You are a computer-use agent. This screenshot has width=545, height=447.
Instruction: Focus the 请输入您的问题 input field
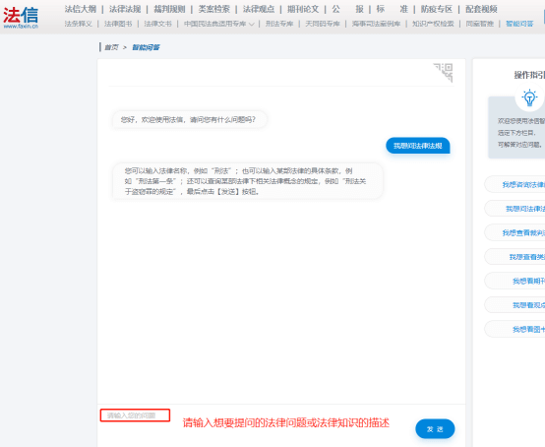(135, 415)
